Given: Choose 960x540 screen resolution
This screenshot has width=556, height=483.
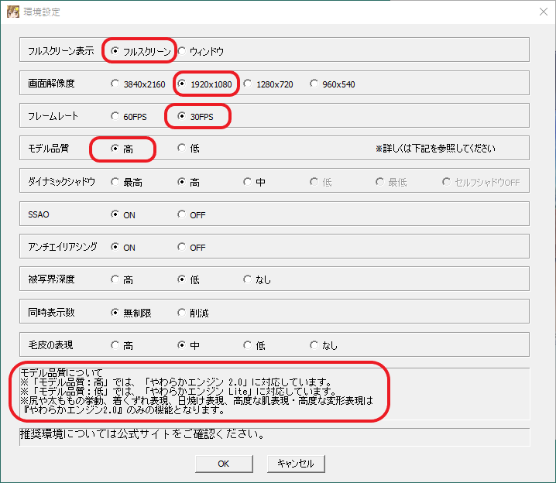Looking at the screenshot, I should tap(314, 84).
